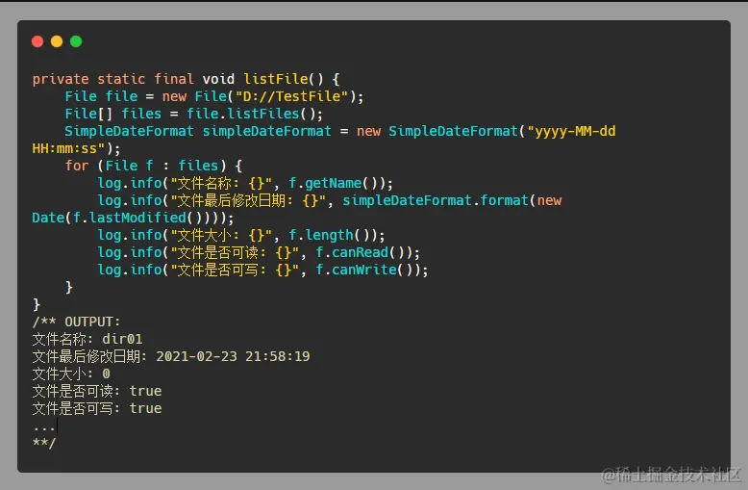Click Date(f.lastModified()) line
The image size is (748, 490).
(x=133, y=218)
